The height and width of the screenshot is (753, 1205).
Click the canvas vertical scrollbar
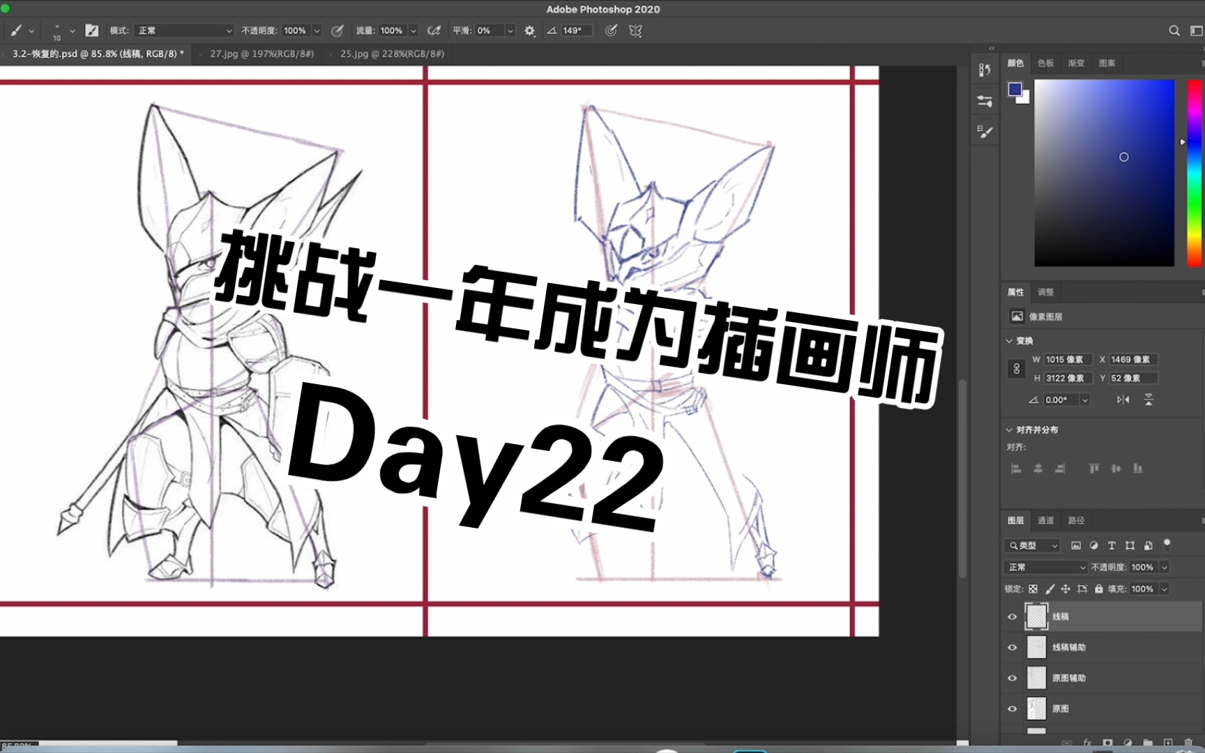click(x=962, y=478)
